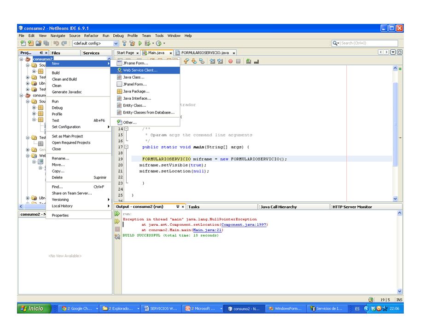Expand the Set Configuration submenu arrow

coord(108,127)
